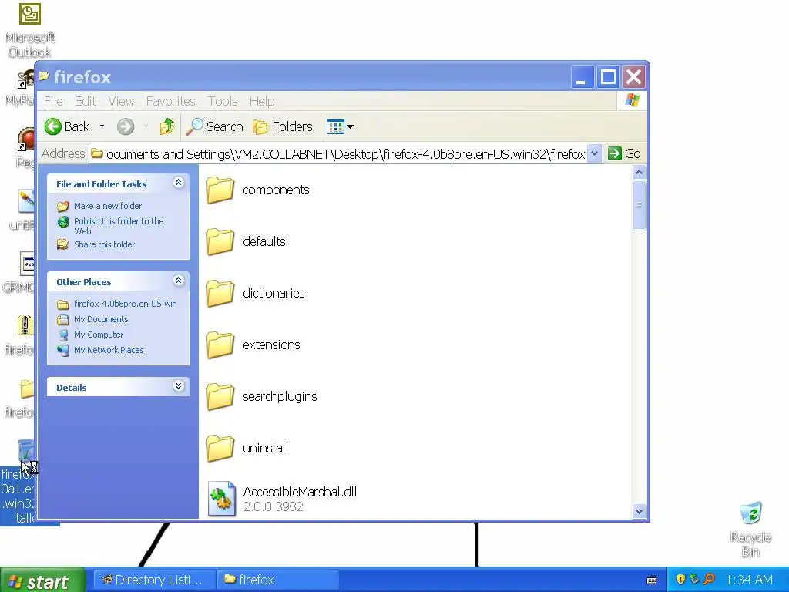Viewport: 789px width, 592px height.
Task: Click the My Documents icon in Other Places
Action: point(63,319)
